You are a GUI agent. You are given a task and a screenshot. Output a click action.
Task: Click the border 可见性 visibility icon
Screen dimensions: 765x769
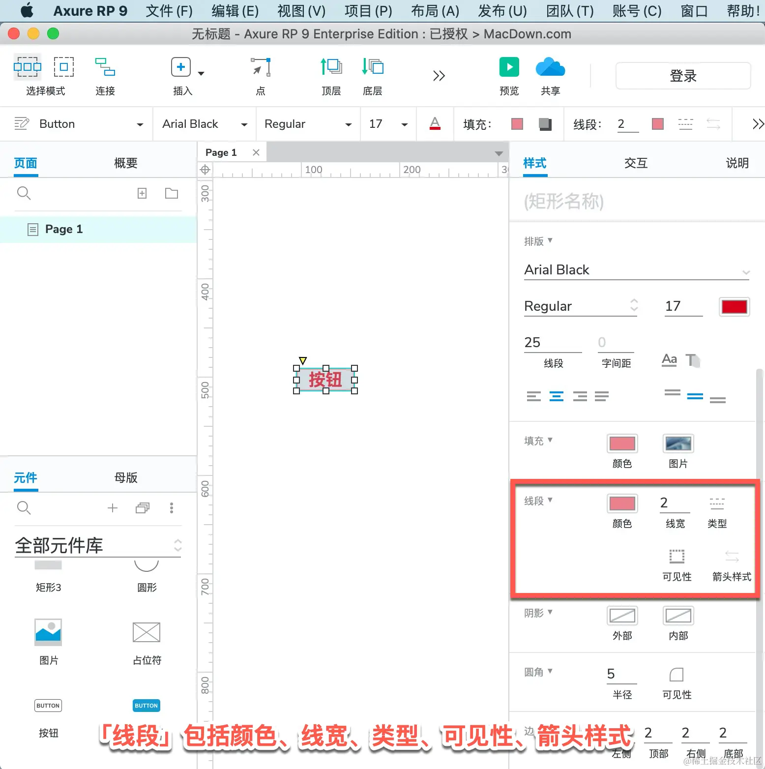[x=677, y=556]
